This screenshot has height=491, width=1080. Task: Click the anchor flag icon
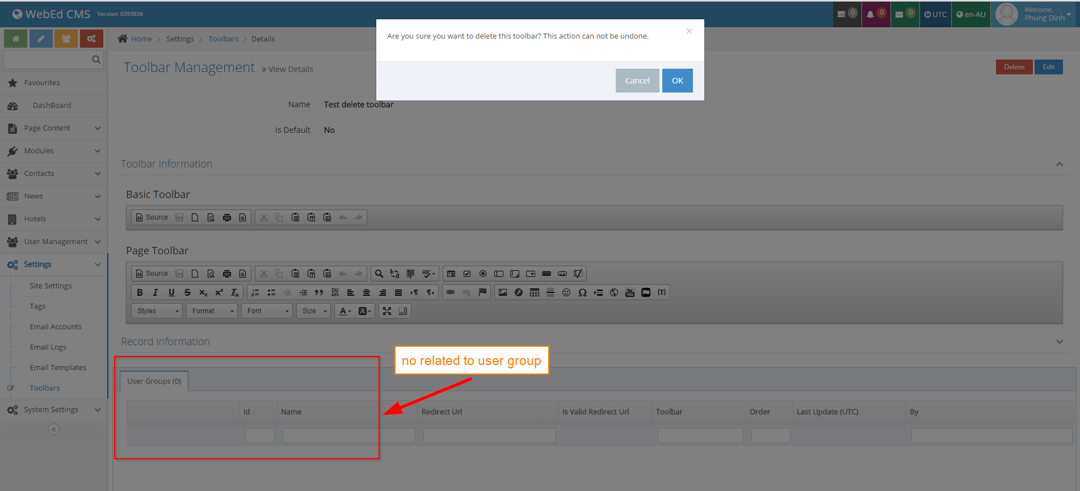(x=482, y=292)
